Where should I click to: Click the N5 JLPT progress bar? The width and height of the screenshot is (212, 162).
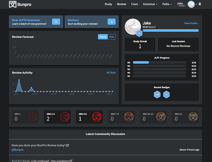160,62
